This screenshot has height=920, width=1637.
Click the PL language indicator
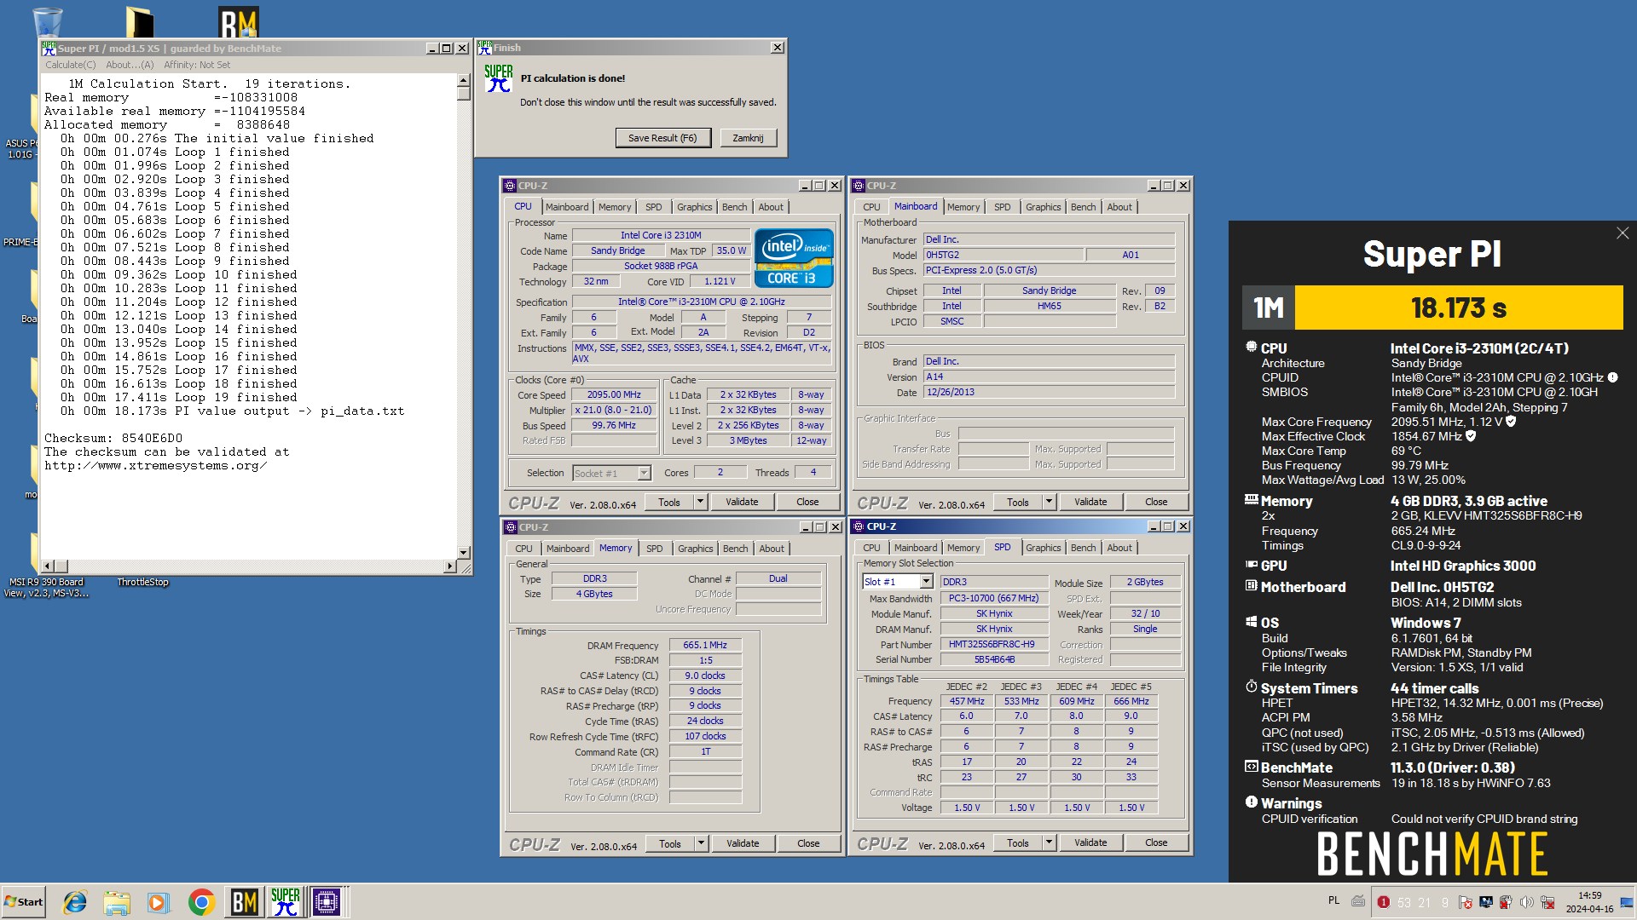pos(1333,900)
